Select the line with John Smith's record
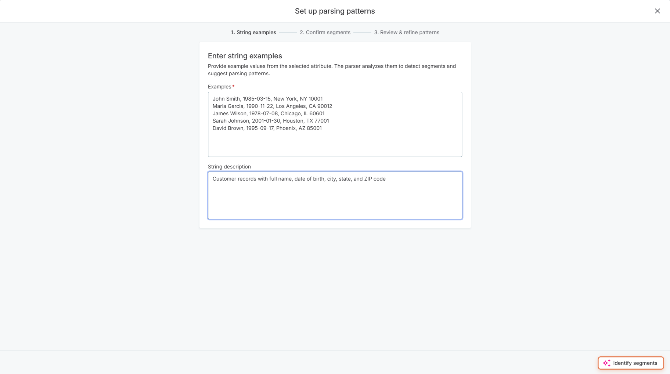The width and height of the screenshot is (670, 374). click(268, 98)
